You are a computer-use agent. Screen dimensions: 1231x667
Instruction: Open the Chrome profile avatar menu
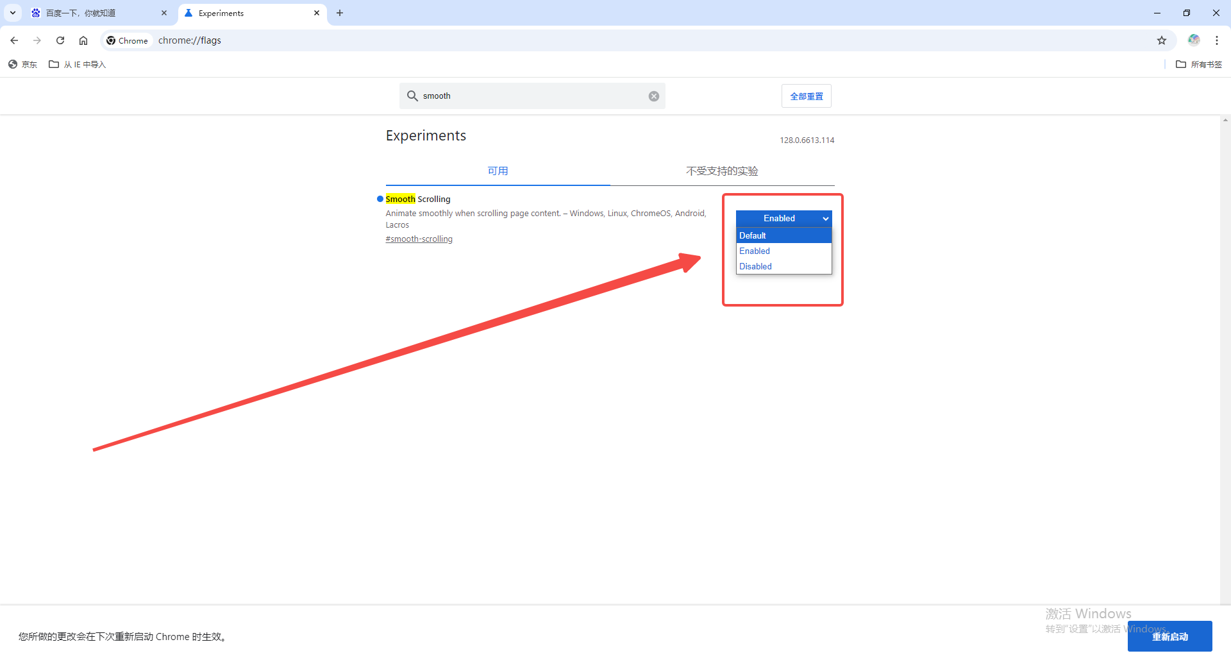(x=1194, y=40)
